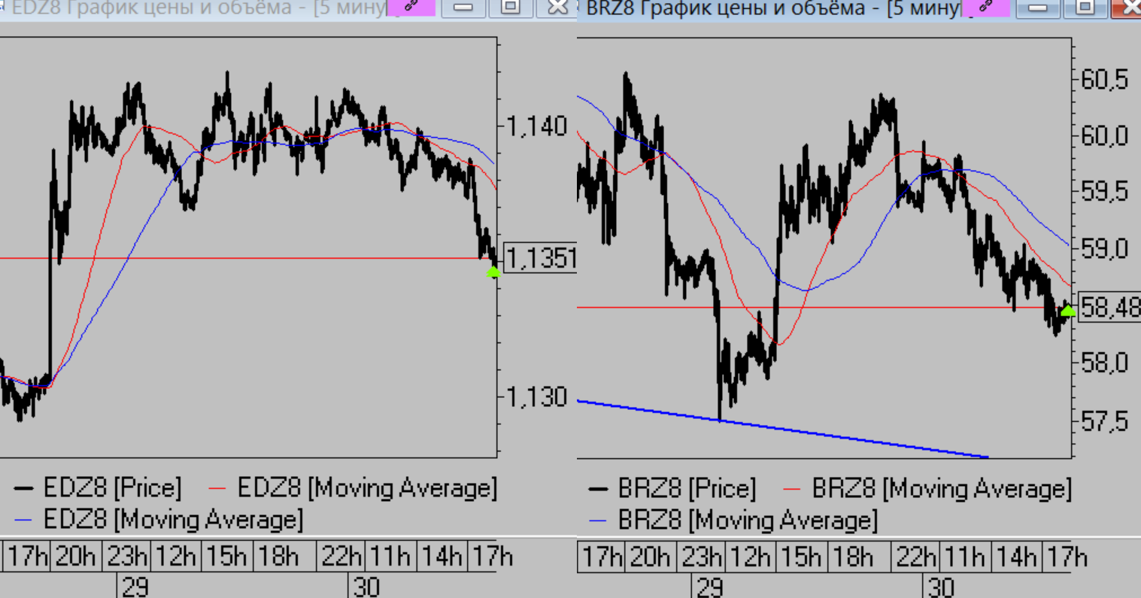Click green triangle marker on BRZ8 chart
The image size is (1141, 598).
[1067, 310]
